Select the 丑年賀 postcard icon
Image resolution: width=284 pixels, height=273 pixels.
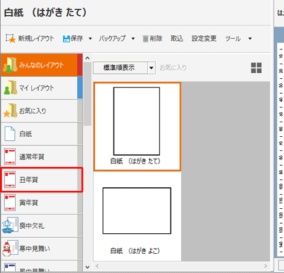[x=10, y=179]
